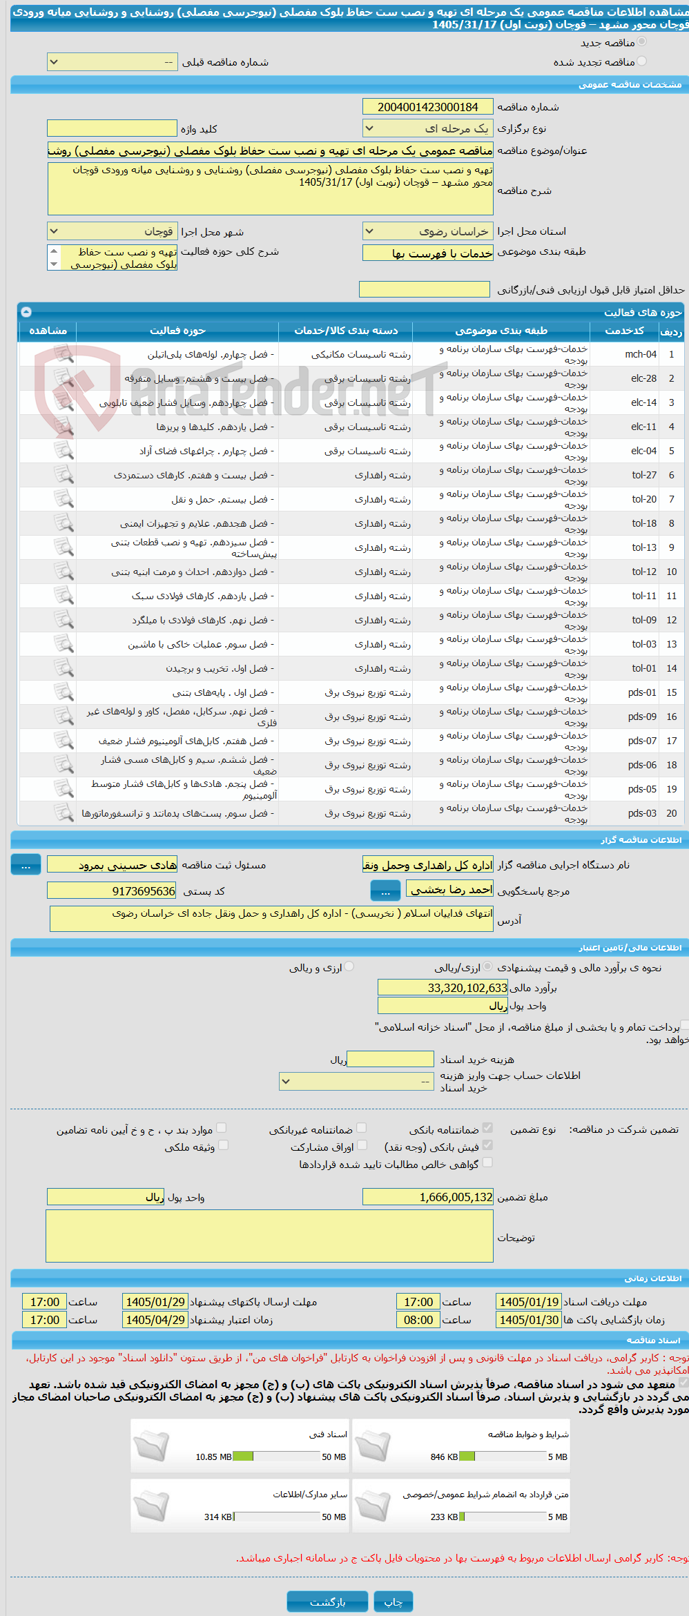Open the استان محل اجرا dropdown
This screenshot has height=1616, width=689.
[428, 231]
